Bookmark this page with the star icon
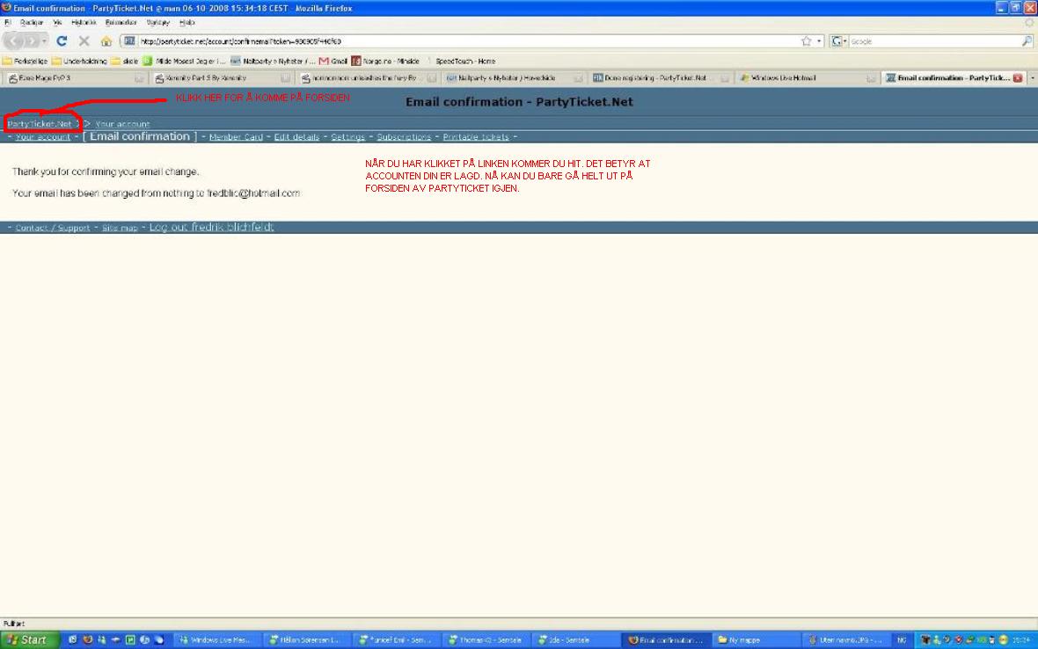1038x649 pixels. [807, 41]
